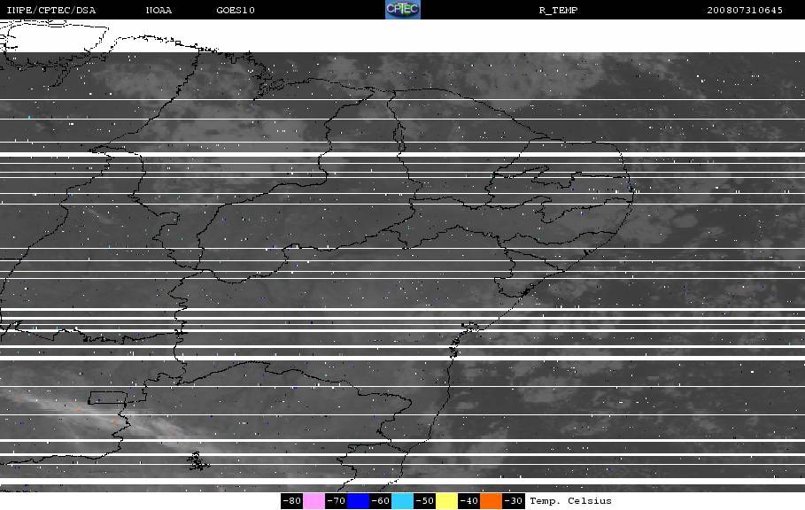Select the dark blue legend swatch

coord(358,501)
